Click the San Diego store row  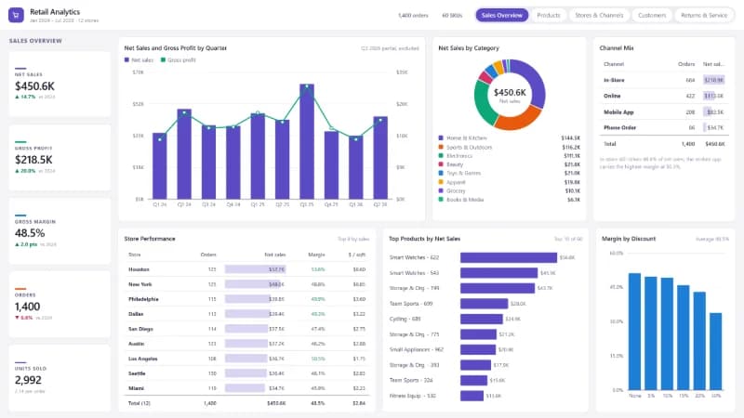click(246, 329)
